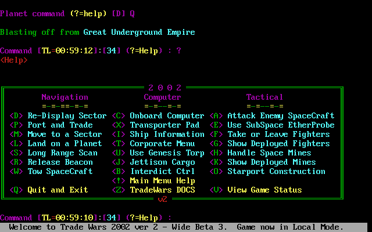Click the red <Help> text
The height and width of the screenshot is (232, 372).
pos(14,60)
